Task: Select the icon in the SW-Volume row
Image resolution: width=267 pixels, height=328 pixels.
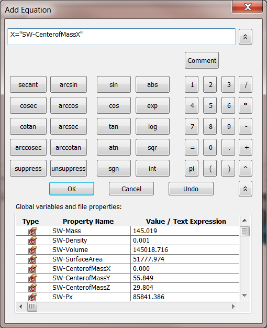Action: (32, 250)
